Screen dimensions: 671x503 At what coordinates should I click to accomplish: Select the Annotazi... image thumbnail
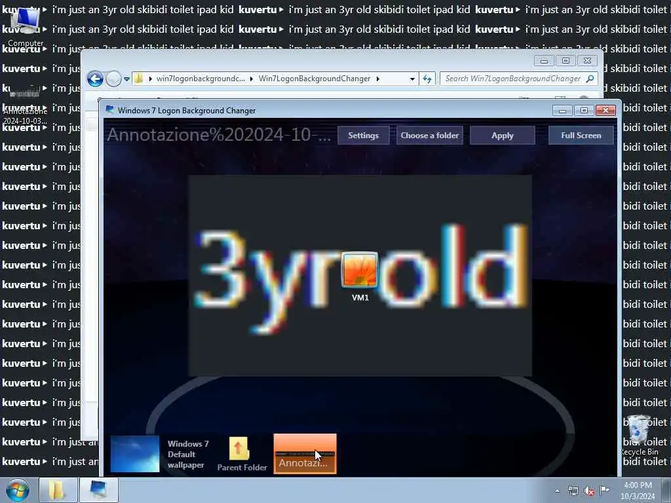pos(305,454)
